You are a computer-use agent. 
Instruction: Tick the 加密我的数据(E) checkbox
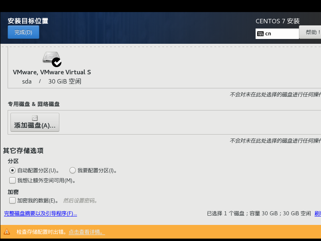click(12, 200)
